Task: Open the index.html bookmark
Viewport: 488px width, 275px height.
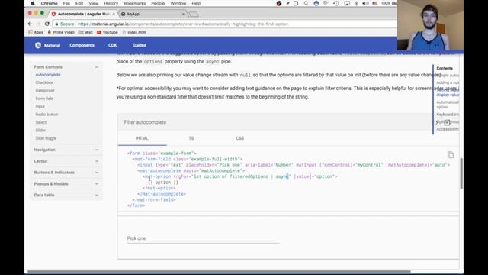Action: [134, 32]
